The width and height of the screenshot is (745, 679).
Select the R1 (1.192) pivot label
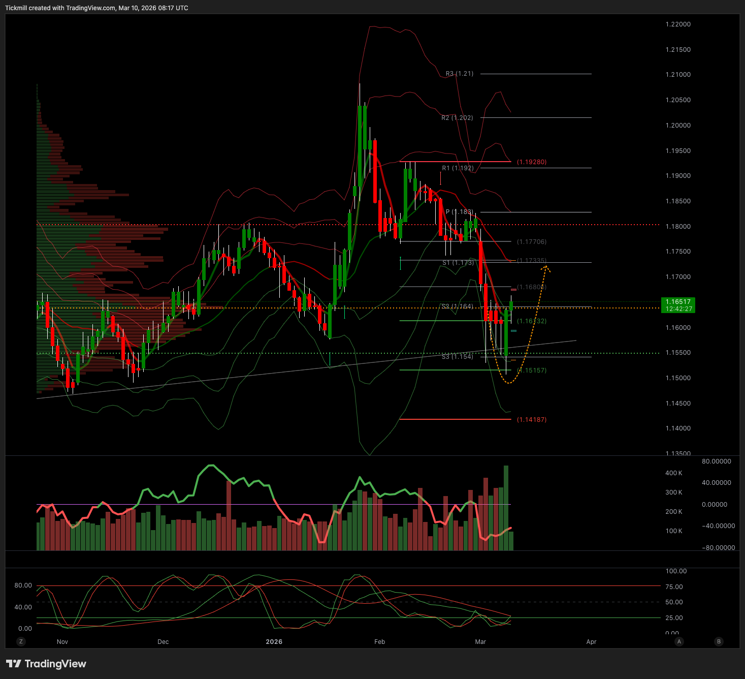tap(458, 168)
